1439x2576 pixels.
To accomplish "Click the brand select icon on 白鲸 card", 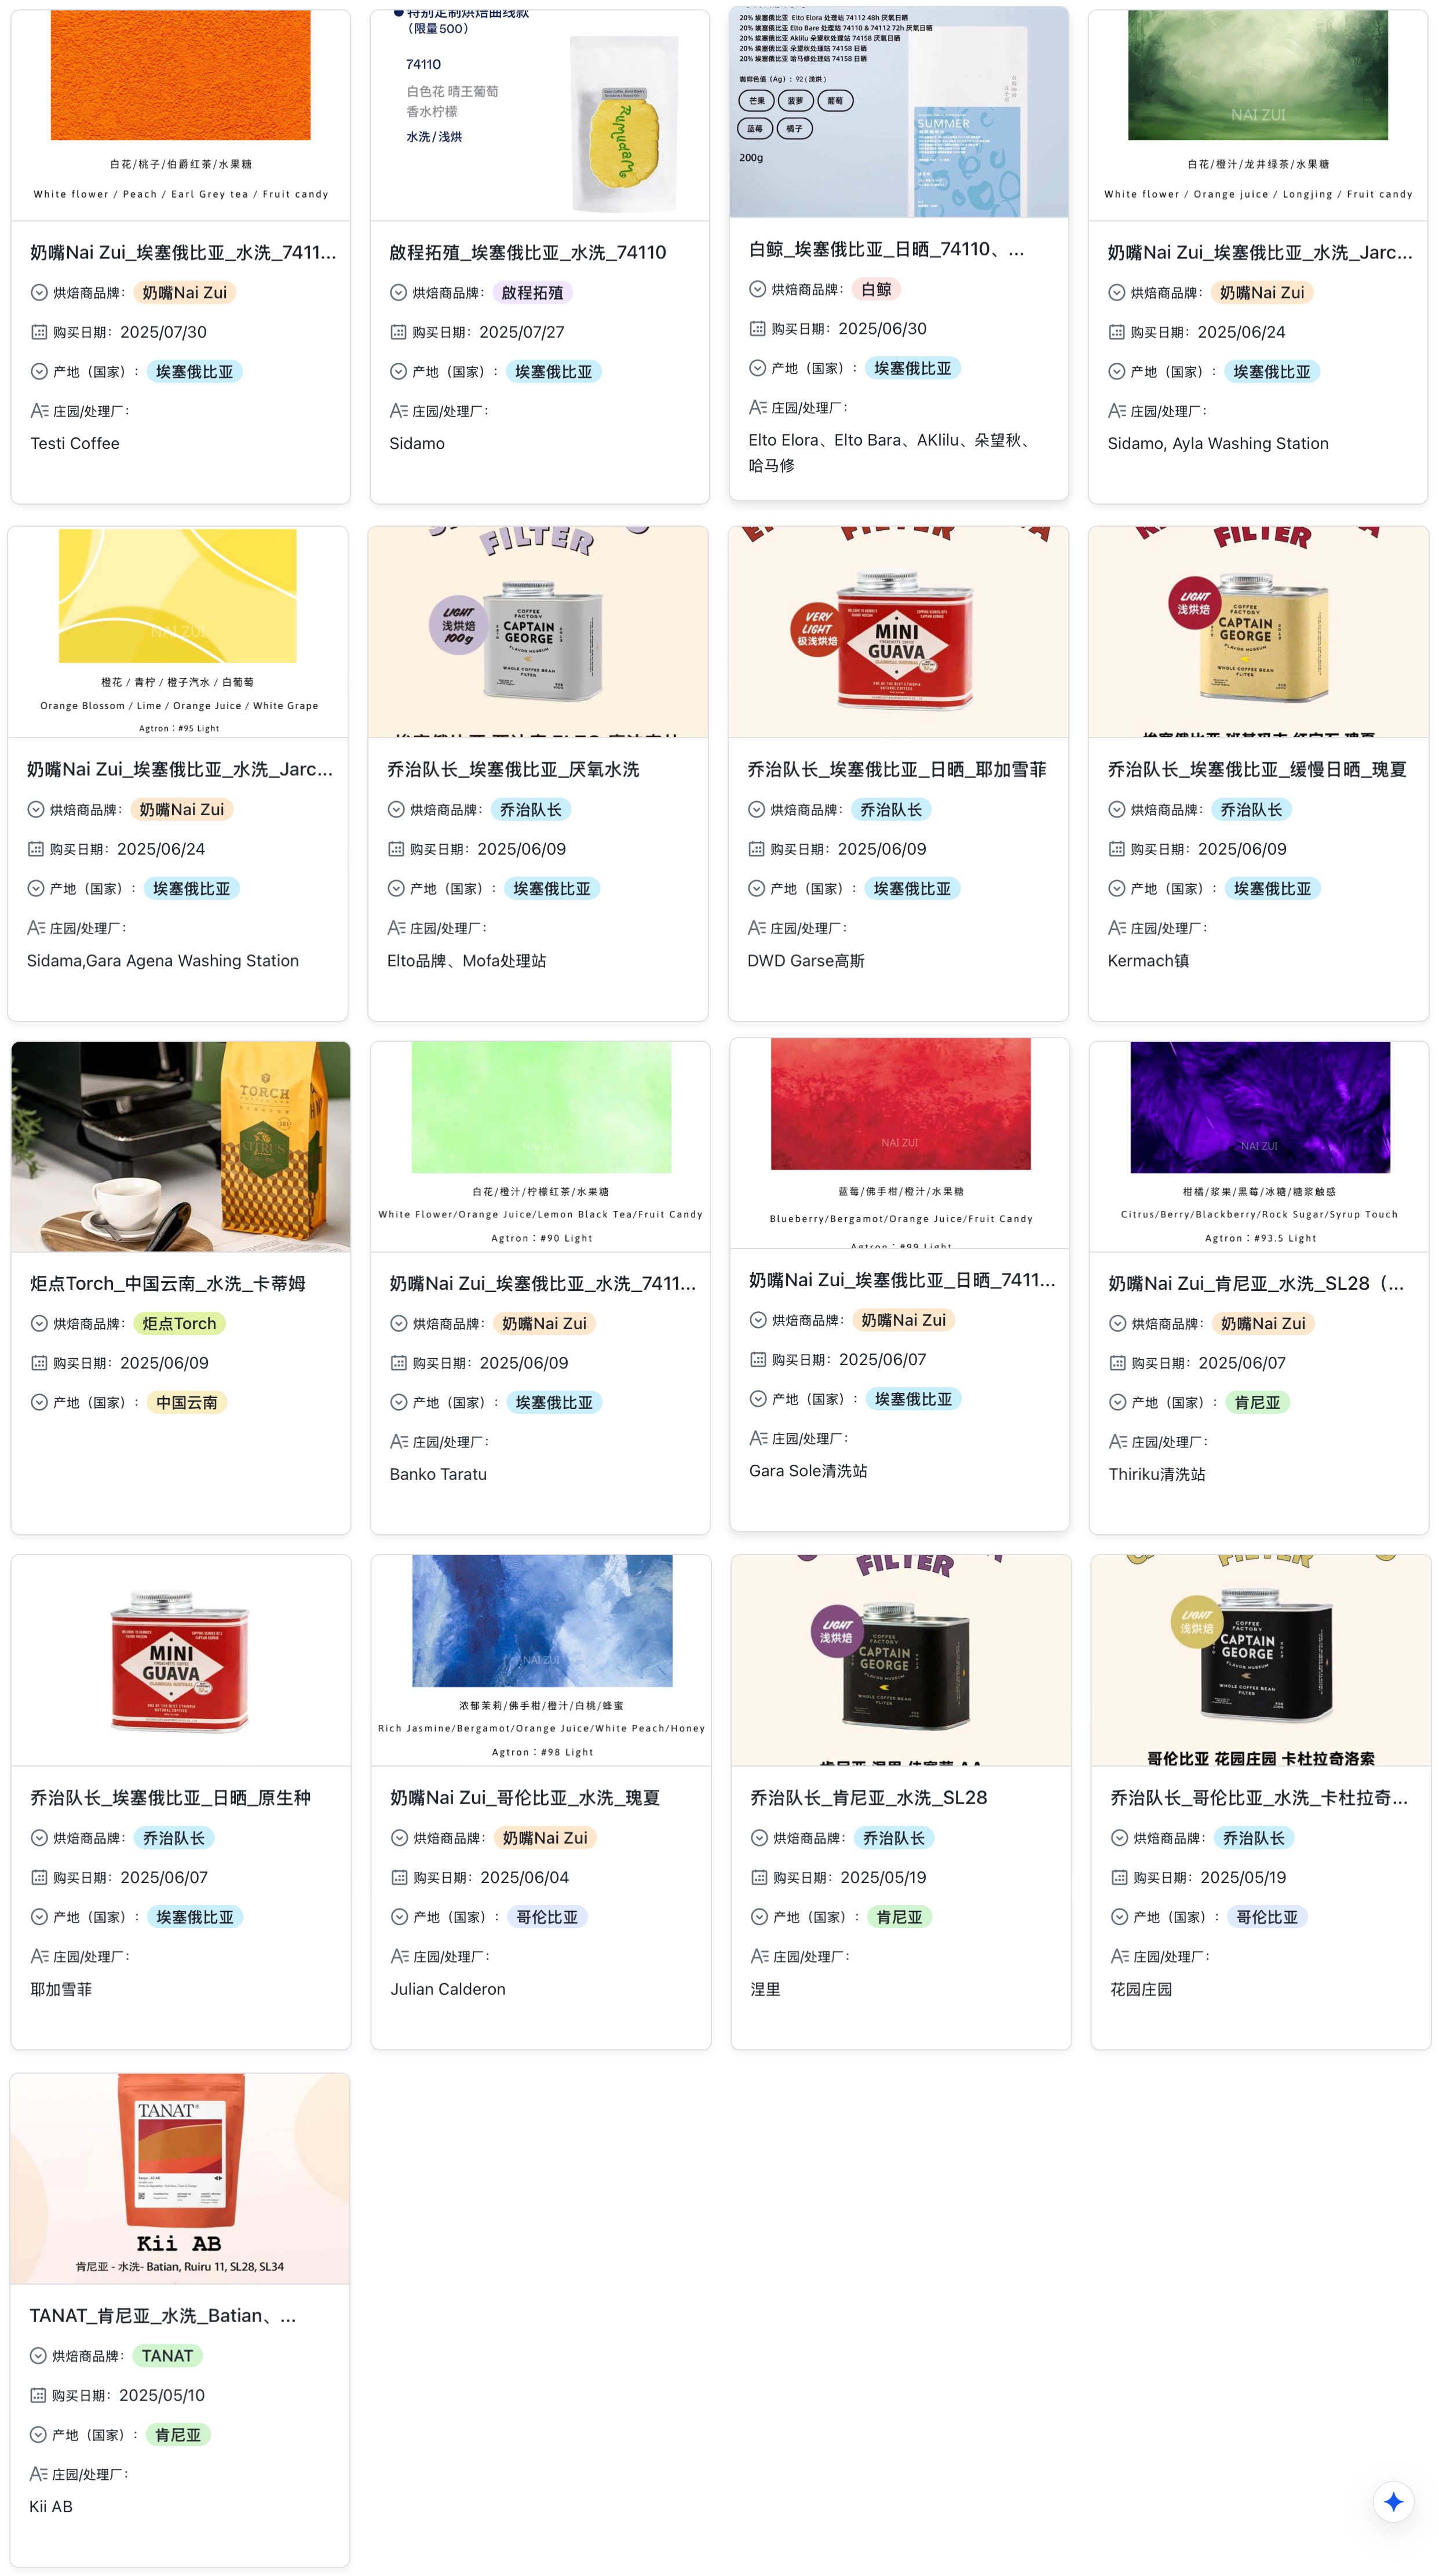I will tap(757, 289).
